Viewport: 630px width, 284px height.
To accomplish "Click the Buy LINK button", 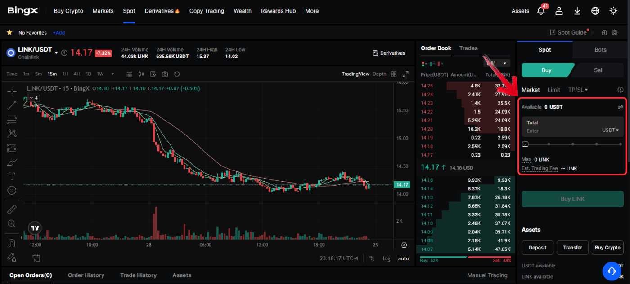I will tap(572, 199).
